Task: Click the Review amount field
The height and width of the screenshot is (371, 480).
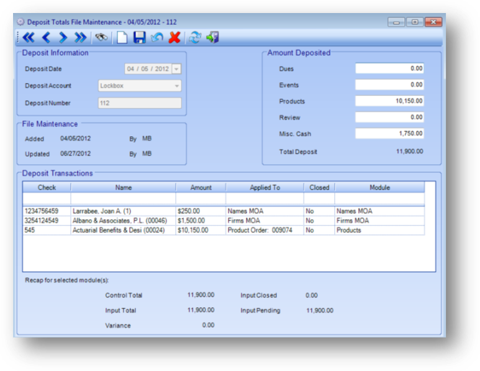Action: pos(389,117)
